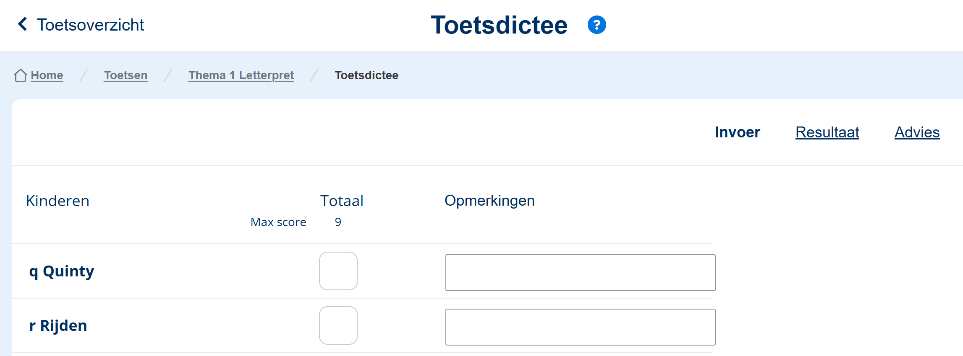Screen dimensions: 963x356
Task: Select the child name r Rijden
Action: [x=58, y=326]
